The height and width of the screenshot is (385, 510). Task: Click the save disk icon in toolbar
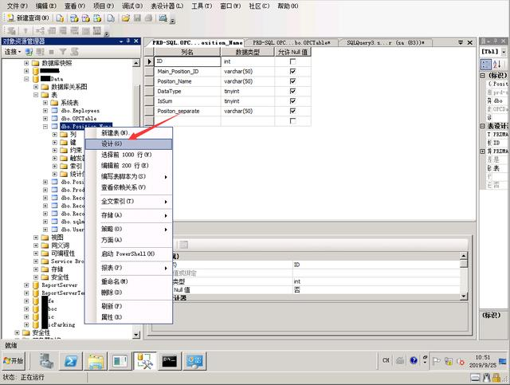137,18
